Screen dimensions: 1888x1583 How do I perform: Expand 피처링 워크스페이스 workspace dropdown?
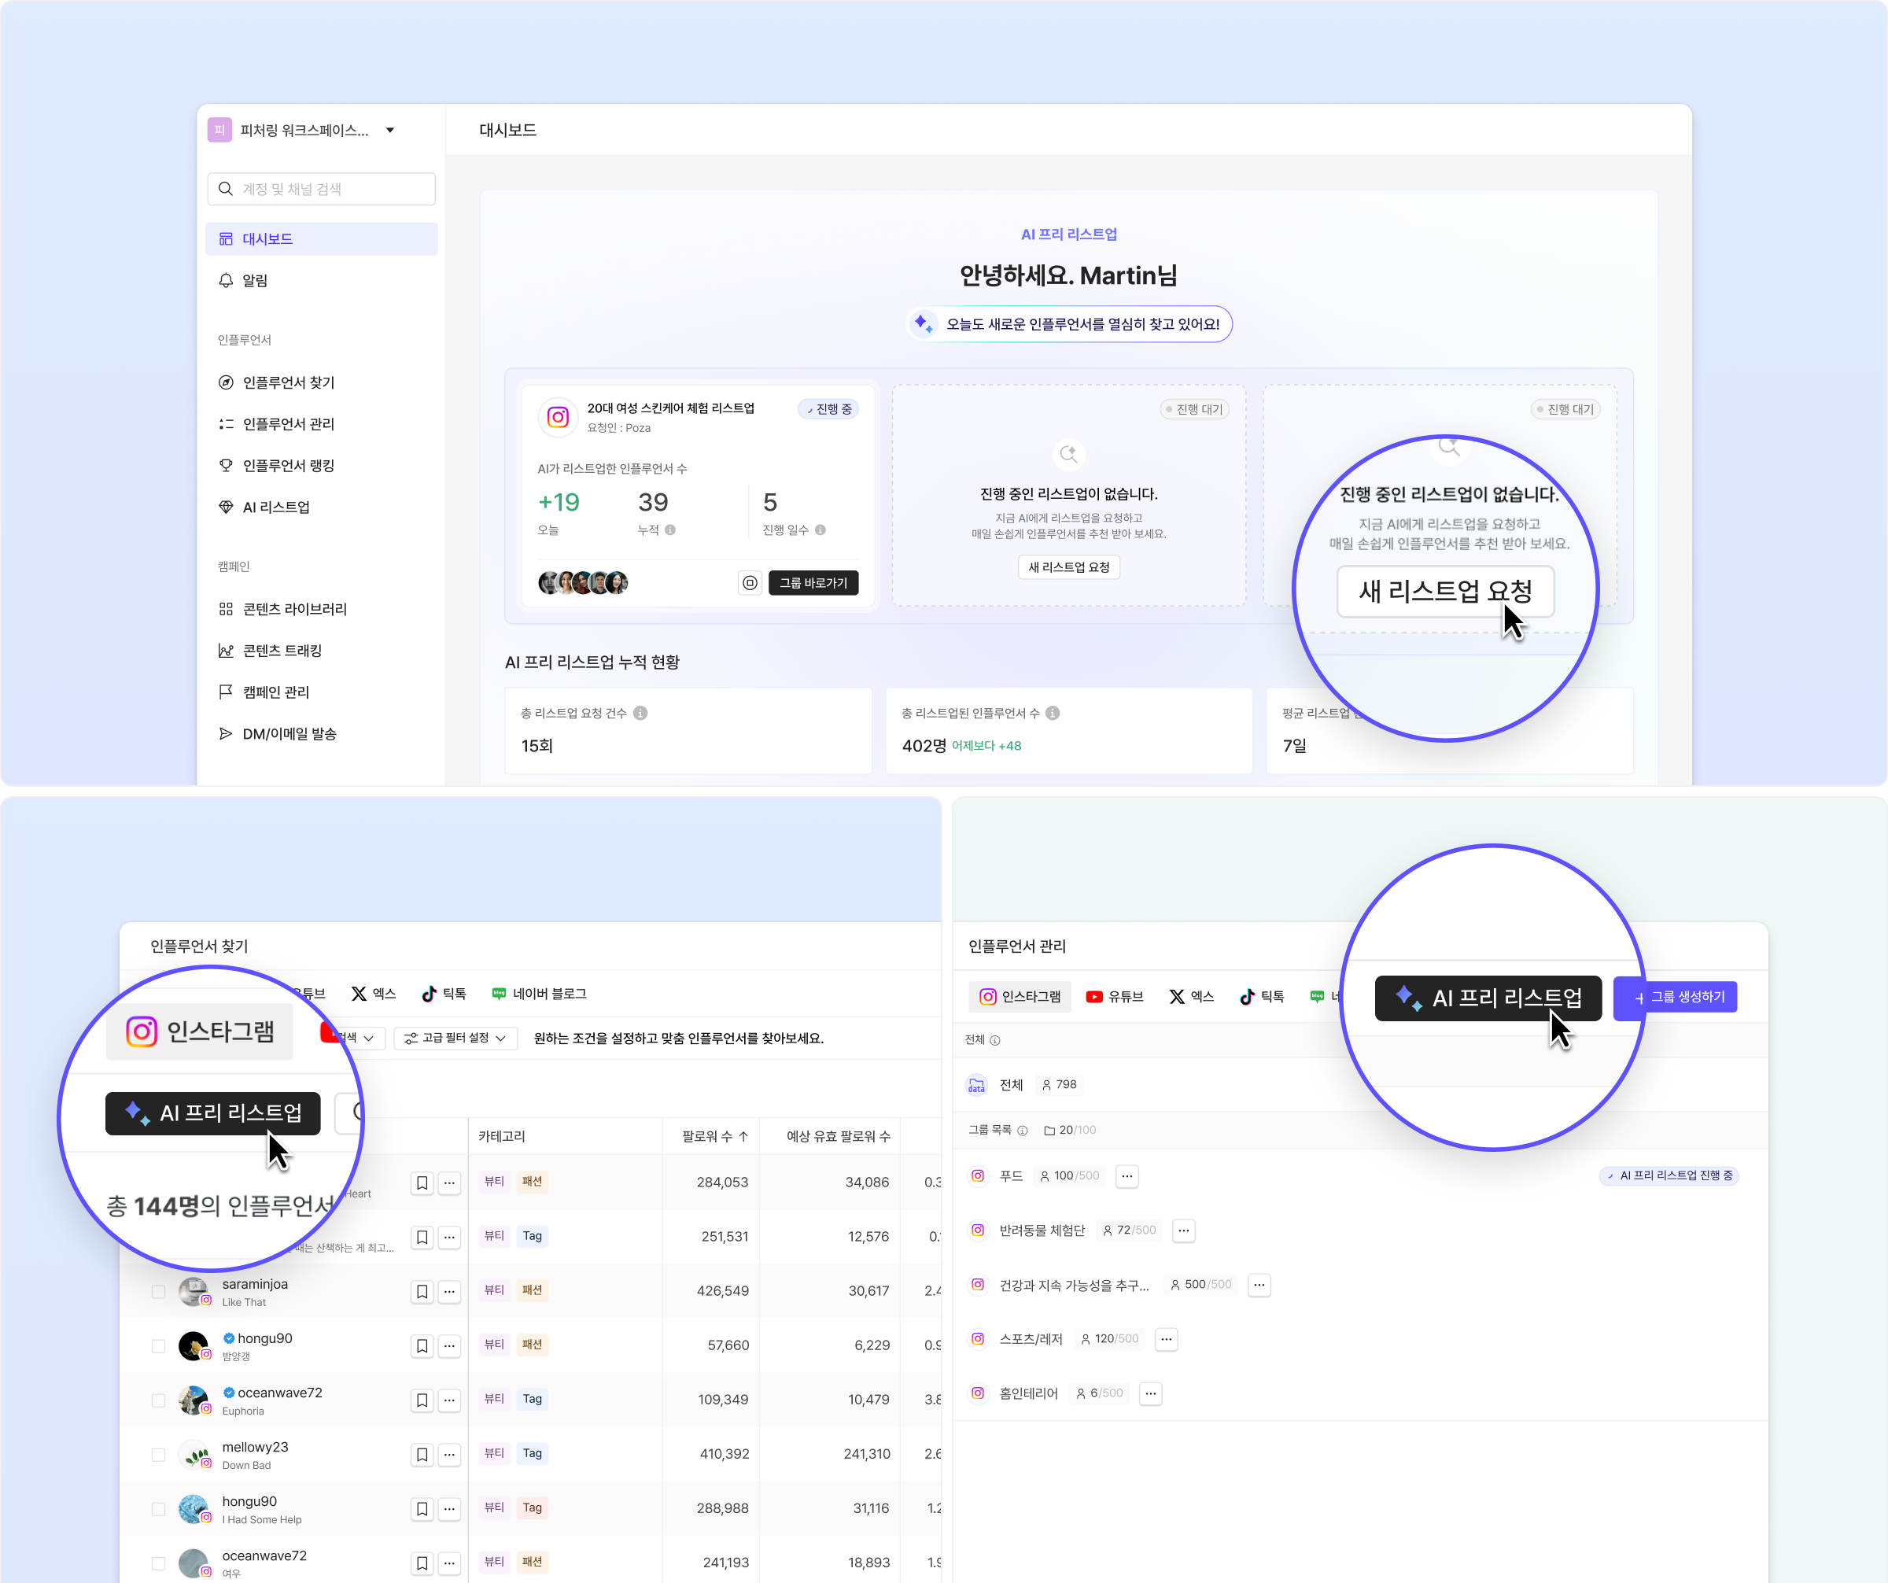(x=390, y=131)
